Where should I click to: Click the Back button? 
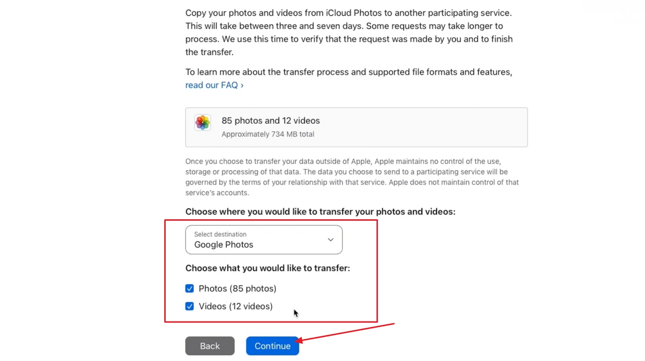(209, 346)
